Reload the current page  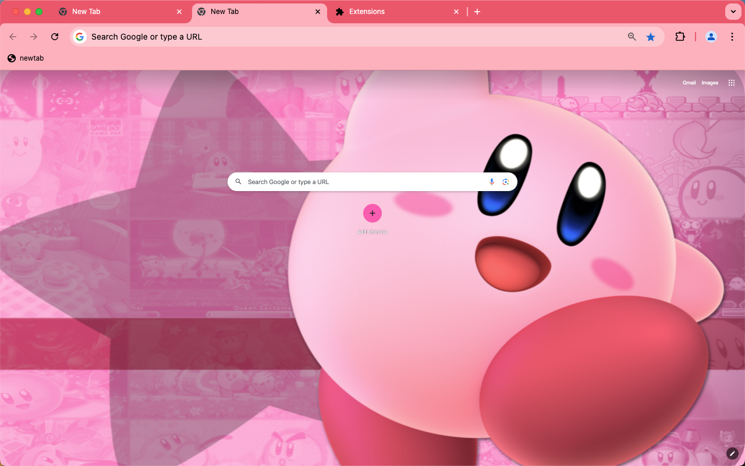55,37
